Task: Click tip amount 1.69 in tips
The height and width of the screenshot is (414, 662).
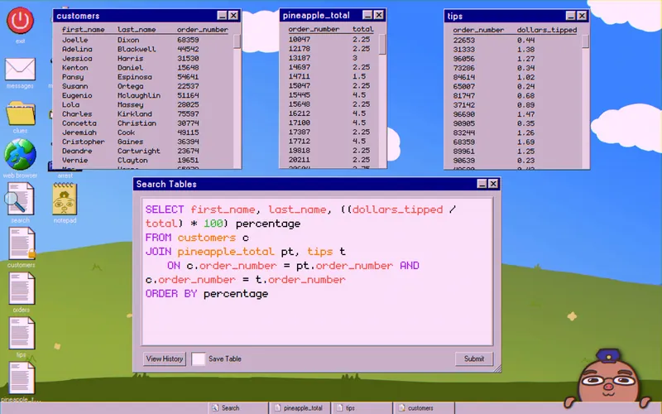Action: (x=525, y=142)
